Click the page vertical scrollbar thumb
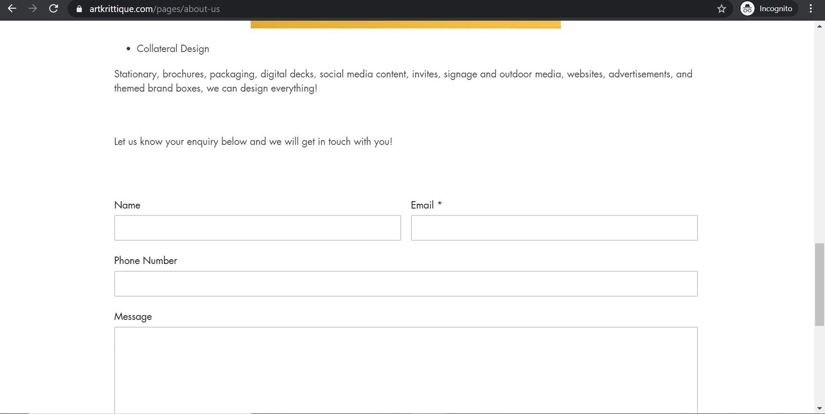The image size is (825, 414). click(820, 284)
